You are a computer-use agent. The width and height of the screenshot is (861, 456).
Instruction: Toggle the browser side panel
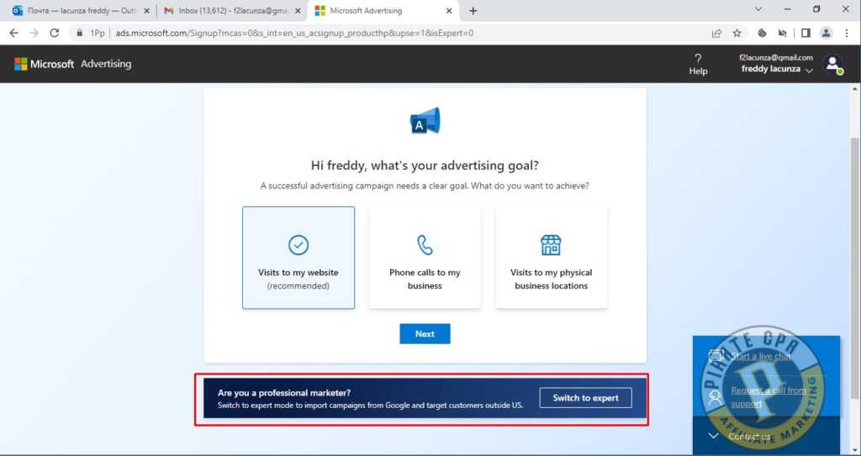click(806, 33)
